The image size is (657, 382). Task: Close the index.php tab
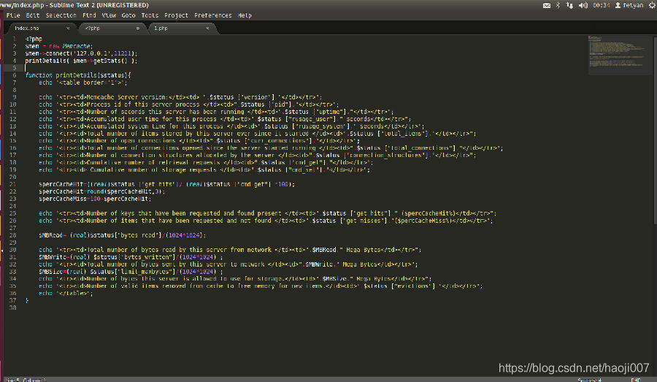click(68, 28)
